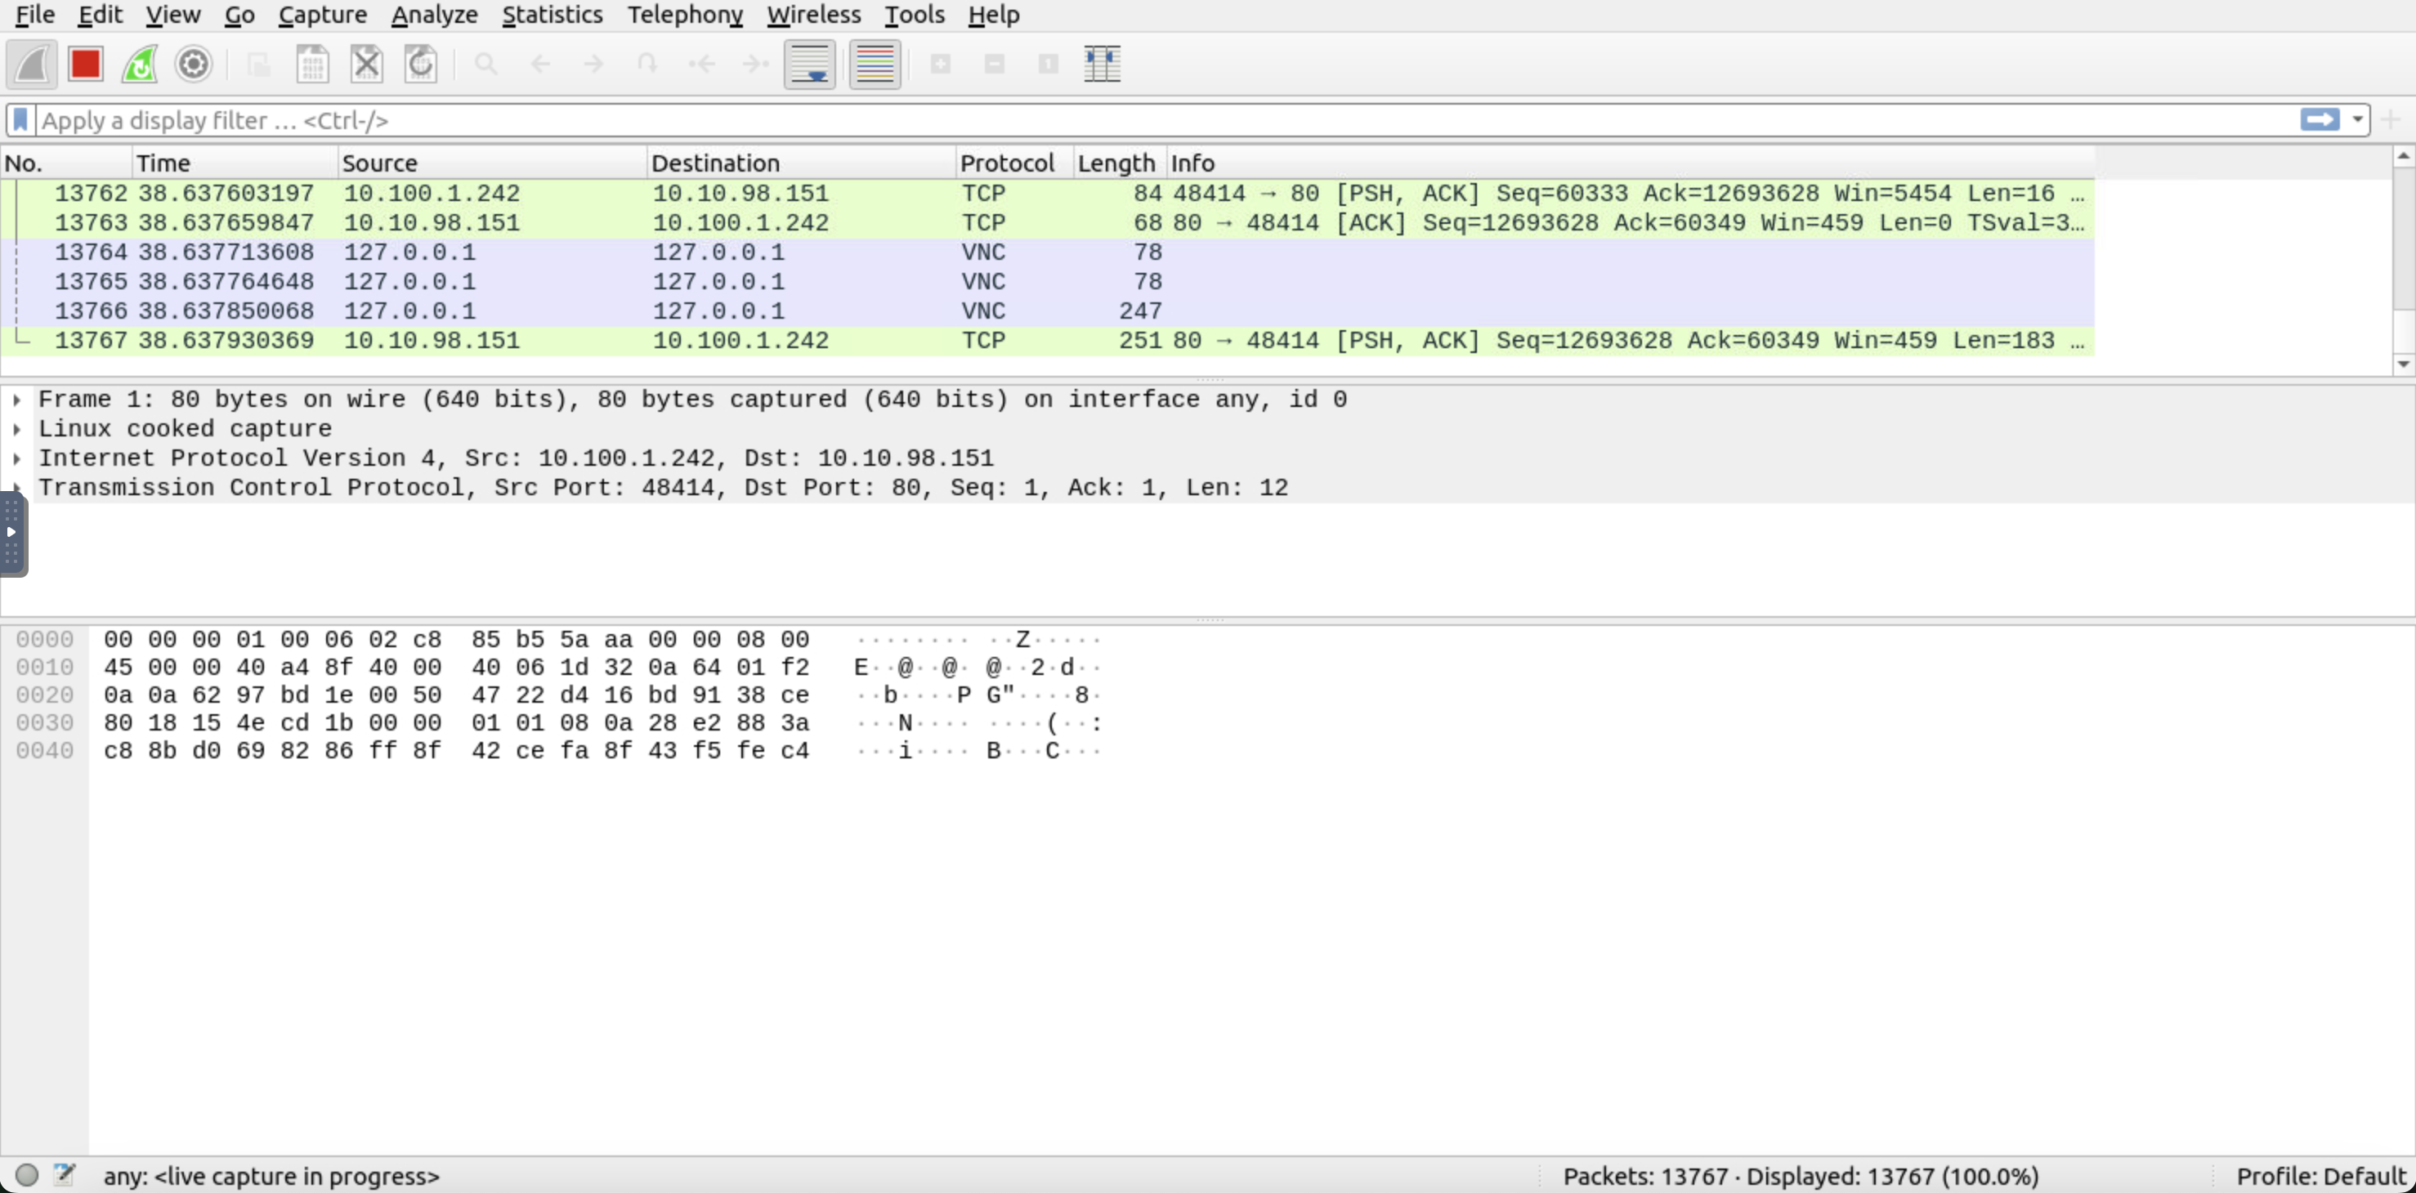
Task: Click the display filter bookmark icon
Action: tap(20, 120)
